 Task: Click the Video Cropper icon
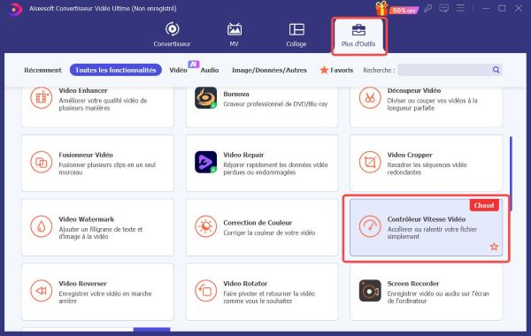[x=370, y=162]
